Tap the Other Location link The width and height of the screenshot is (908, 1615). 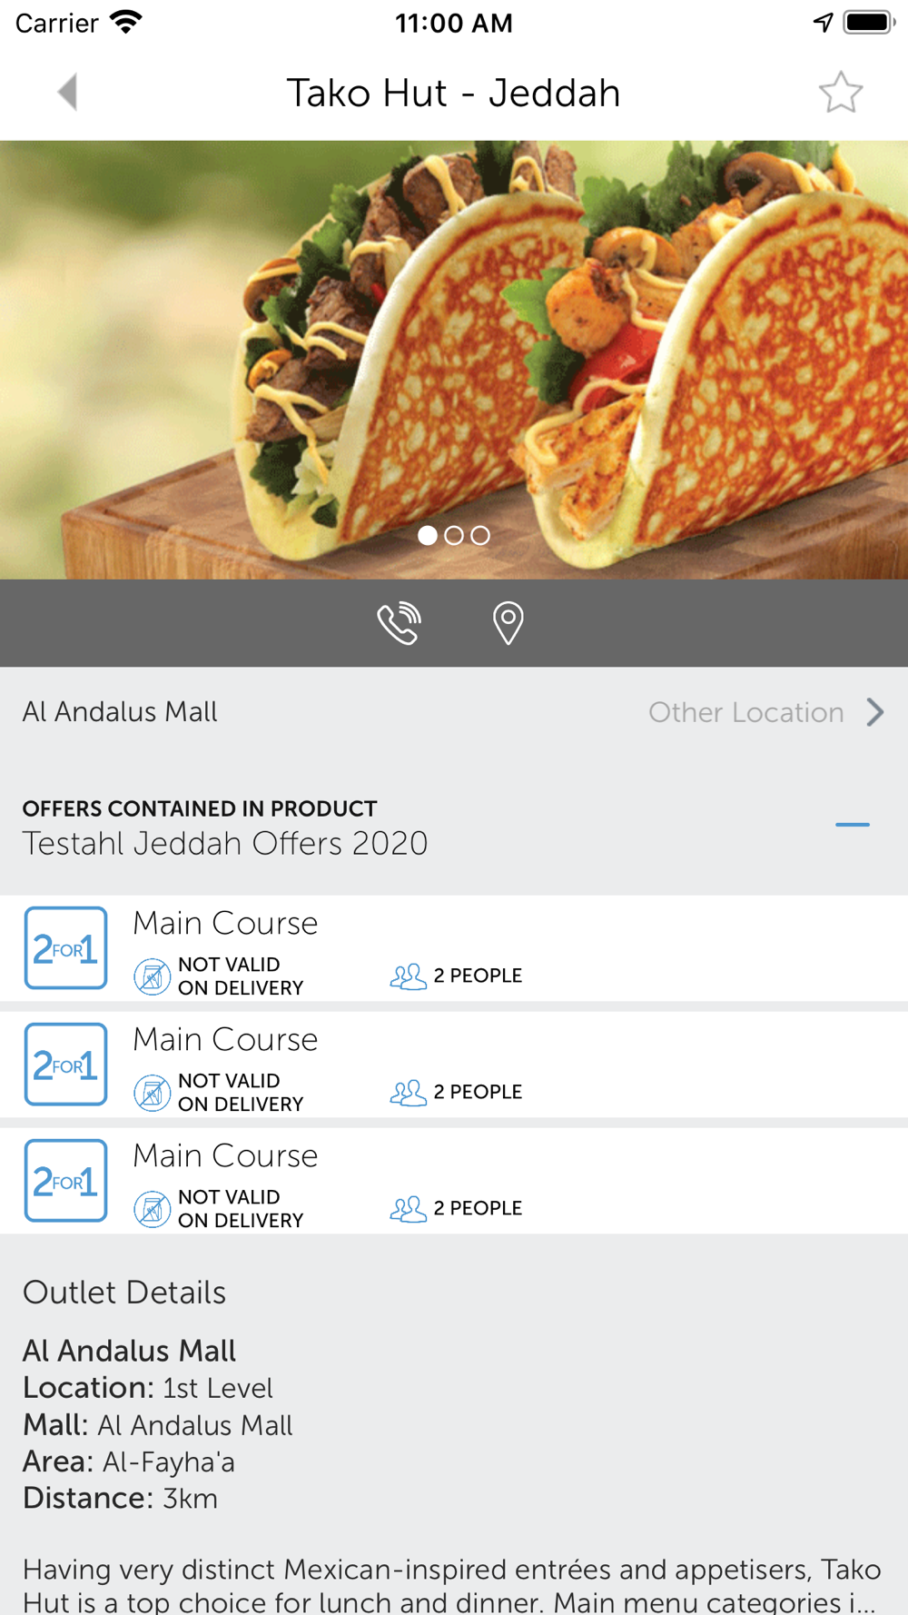[746, 712]
